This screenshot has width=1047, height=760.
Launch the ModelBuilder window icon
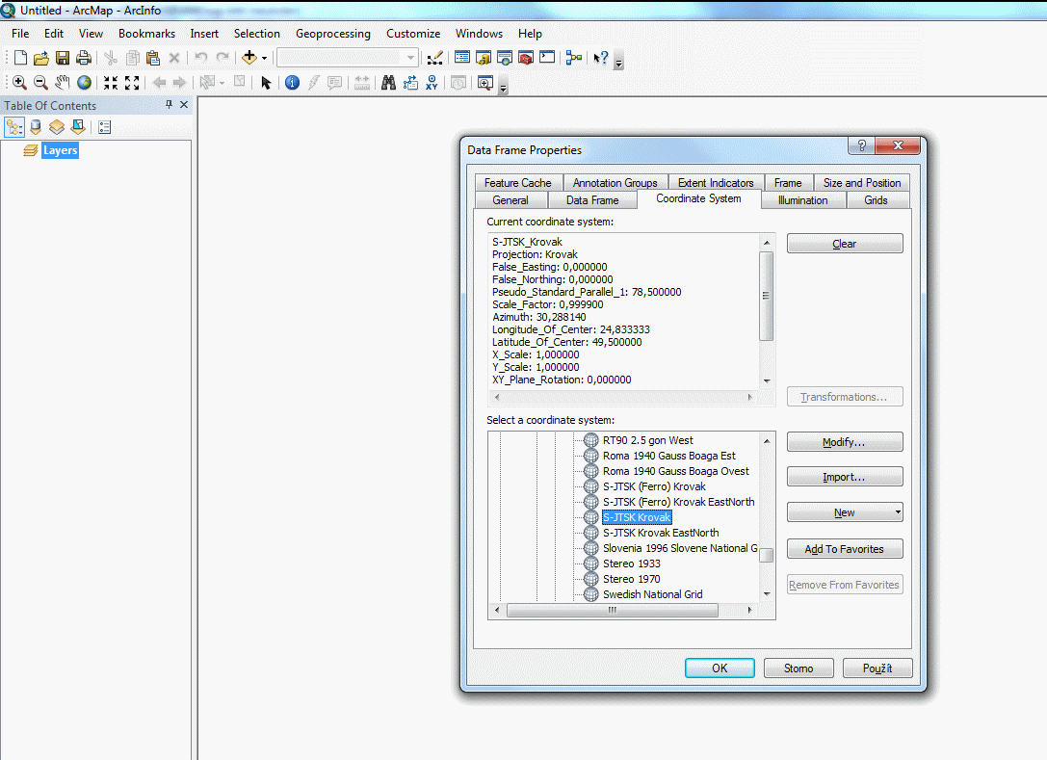(x=573, y=58)
